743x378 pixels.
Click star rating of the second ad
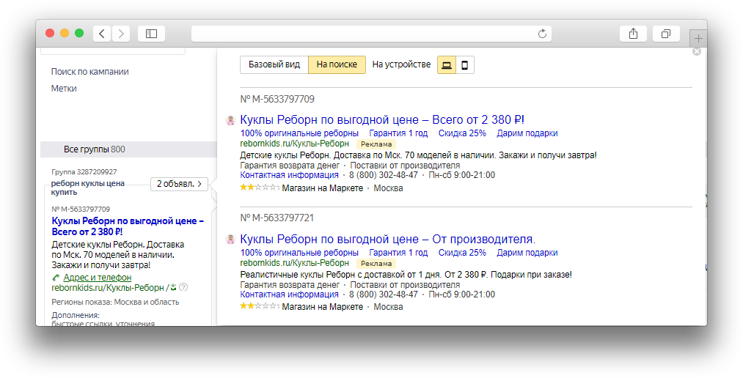click(259, 306)
